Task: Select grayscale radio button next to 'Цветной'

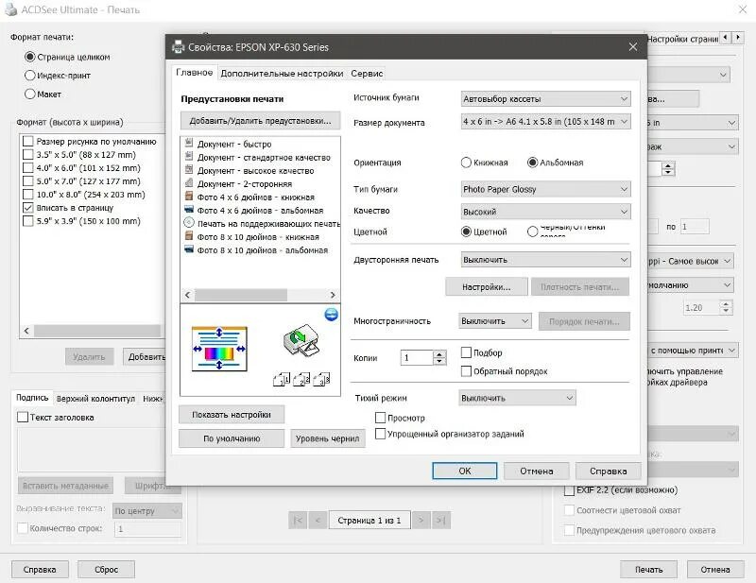Action: 532,231
